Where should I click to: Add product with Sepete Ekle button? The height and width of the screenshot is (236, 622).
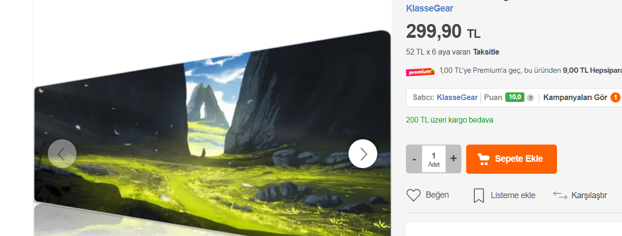pos(512,159)
